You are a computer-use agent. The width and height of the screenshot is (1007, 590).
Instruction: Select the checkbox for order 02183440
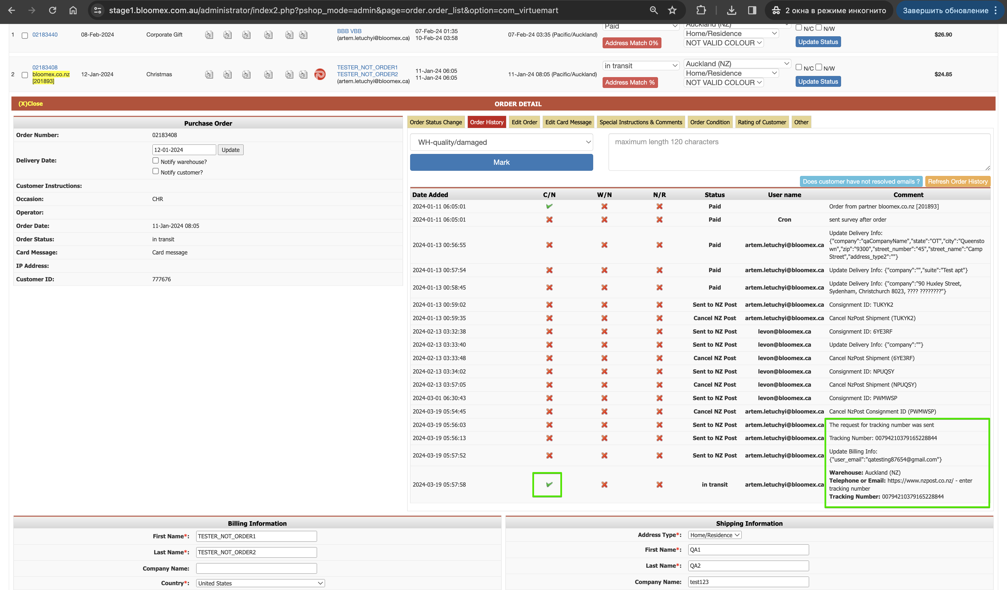[25, 35]
